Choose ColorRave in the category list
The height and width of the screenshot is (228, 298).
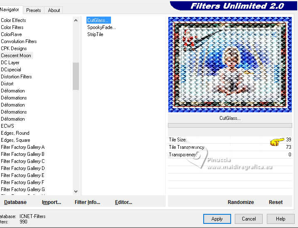[x=11, y=34]
